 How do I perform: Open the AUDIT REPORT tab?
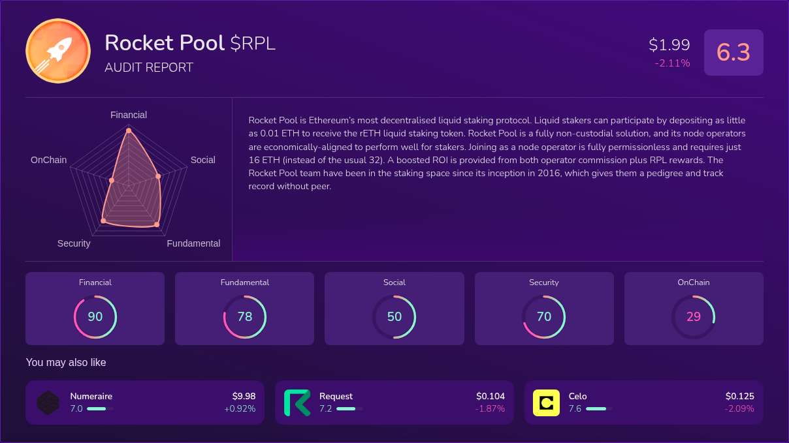coord(149,67)
